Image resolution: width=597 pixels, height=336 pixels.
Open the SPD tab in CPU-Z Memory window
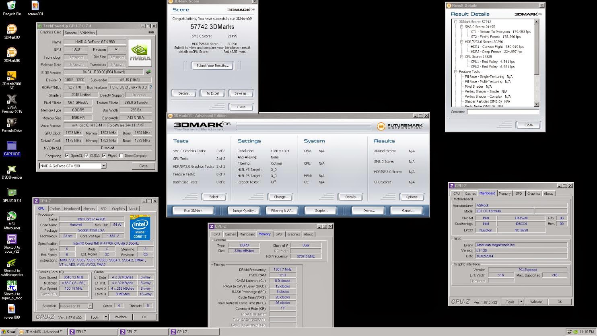coord(279,234)
